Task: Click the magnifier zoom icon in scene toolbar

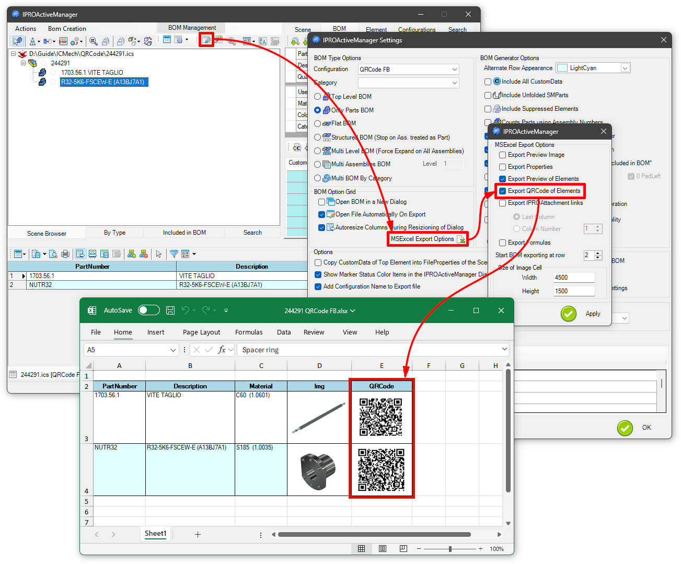Action: (x=94, y=41)
